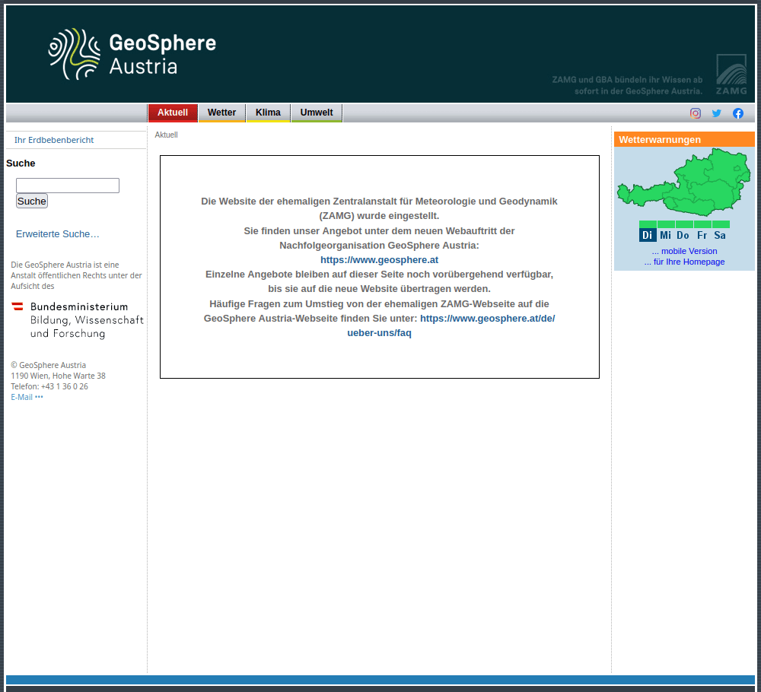Click the E-Mail link in the sidebar
Screen dimensions: 761x692
27,397
